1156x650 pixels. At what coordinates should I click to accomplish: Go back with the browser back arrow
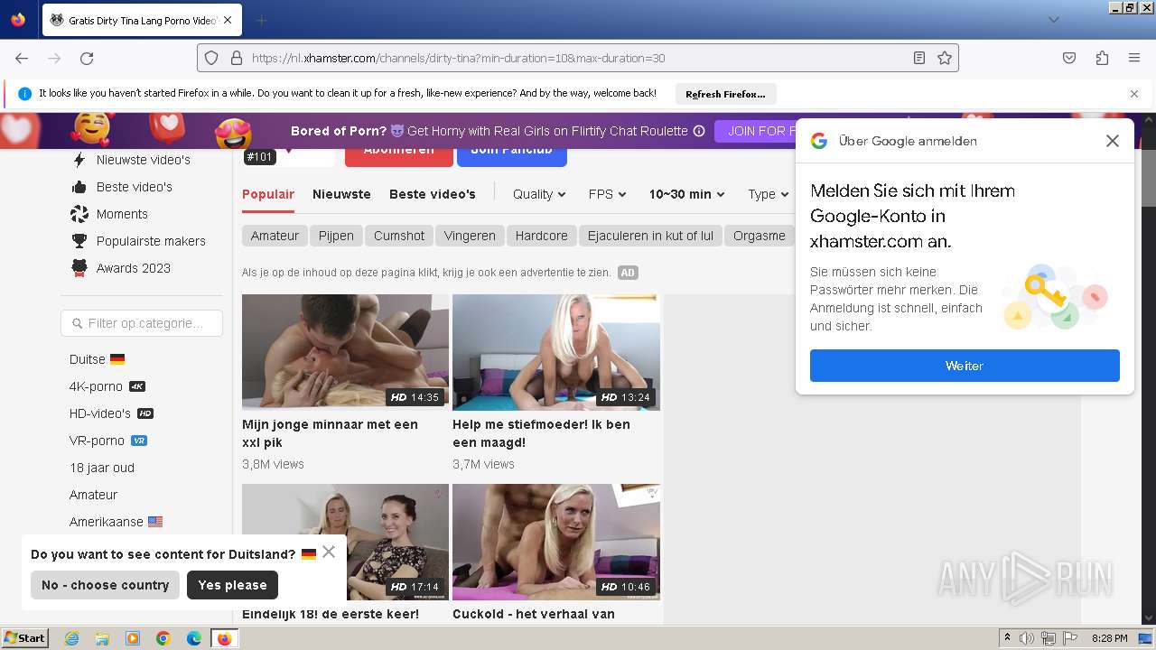[x=22, y=58]
